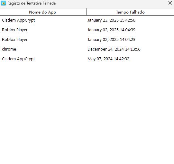174x164 pixels.
Task: Click the January 23, 2025 15:42:56 timestamp
Action: (111, 20)
